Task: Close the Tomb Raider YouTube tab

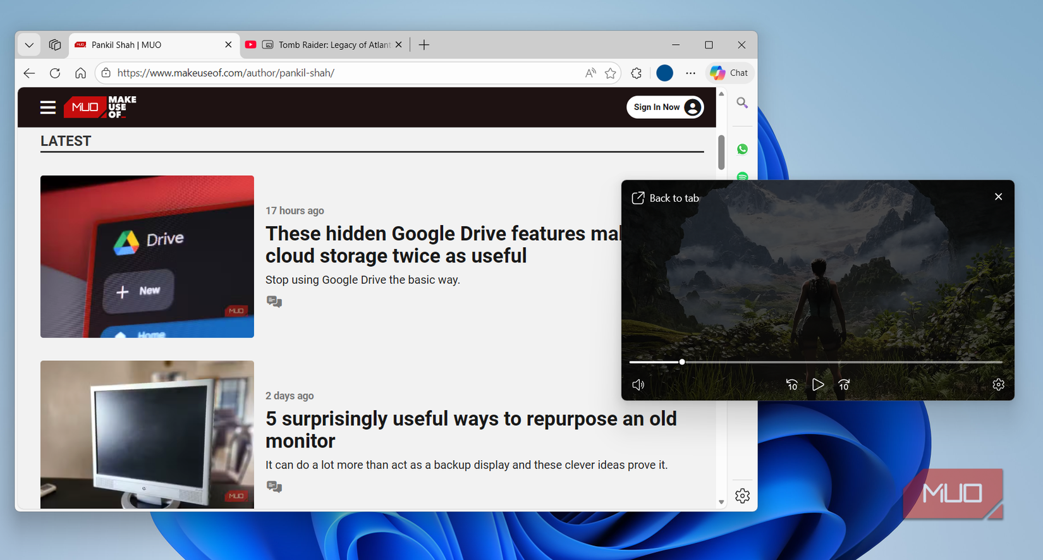Action: (x=398, y=45)
